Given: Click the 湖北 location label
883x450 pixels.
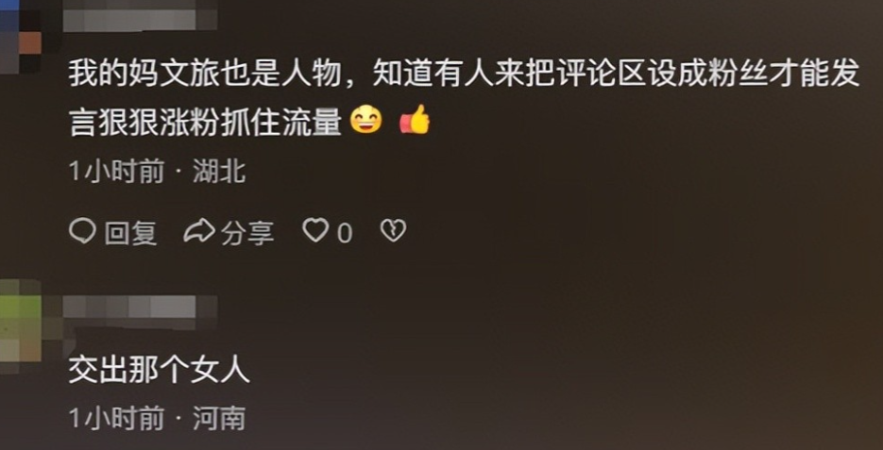Looking at the screenshot, I should [x=219, y=171].
